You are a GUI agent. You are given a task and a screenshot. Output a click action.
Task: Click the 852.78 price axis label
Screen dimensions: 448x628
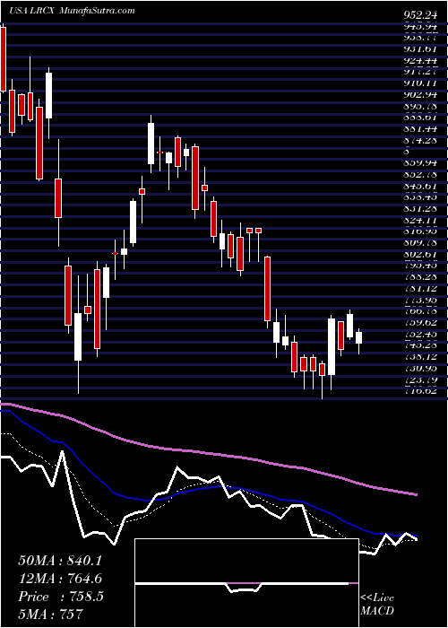click(x=418, y=175)
